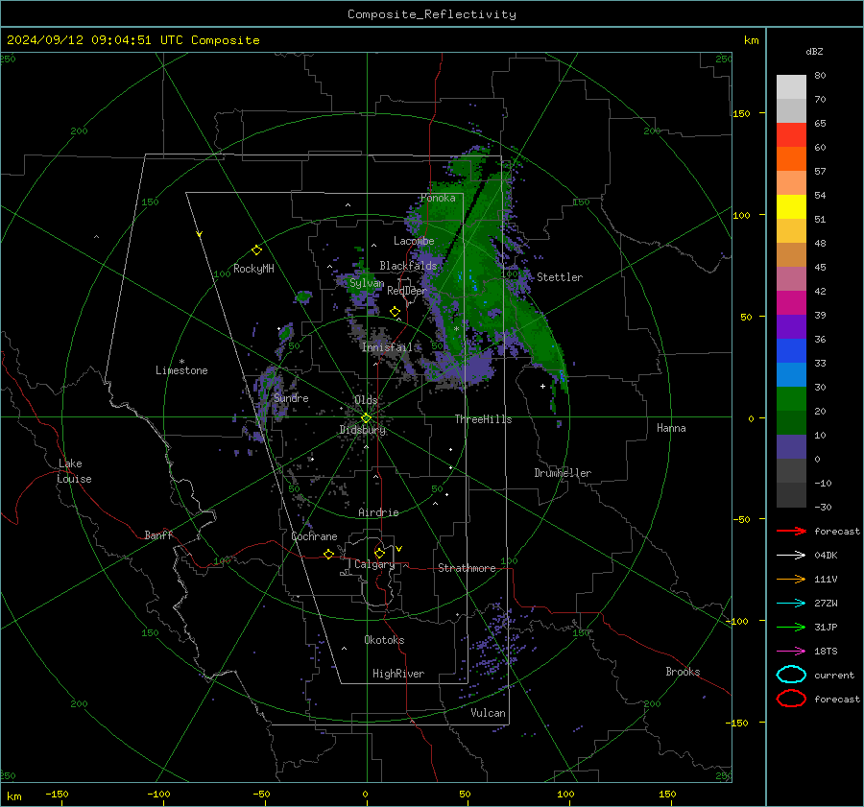Click the green 31JP arrow icon
The height and width of the screenshot is (807, 864).
click(x=791, y=627)
